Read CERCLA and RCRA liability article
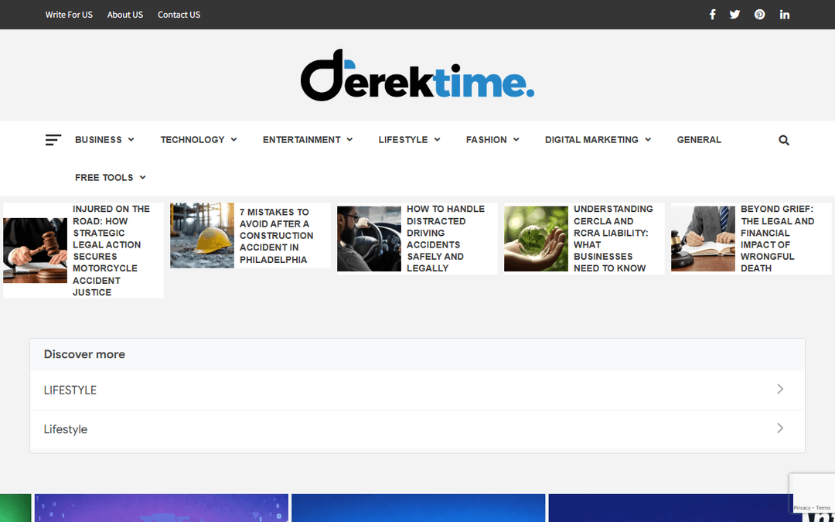 (x=613, y=239)
